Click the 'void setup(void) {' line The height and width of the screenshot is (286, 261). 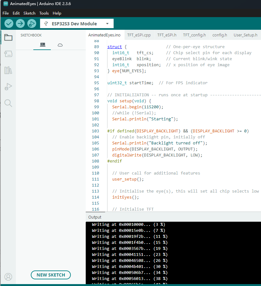[129, 101]
